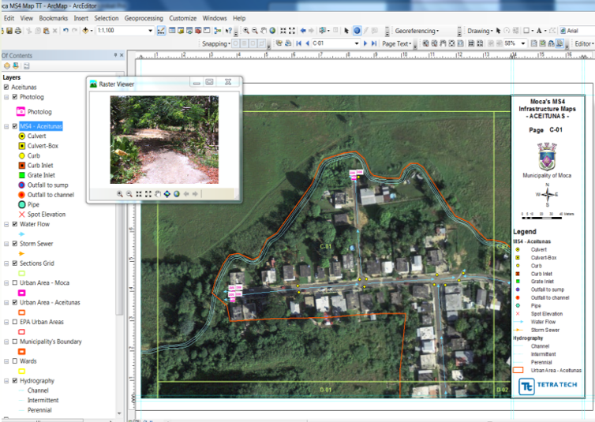Screen dimensions: 595x422
Task: Zoom in inside the Raster Viewer toolbar
Action: 120,193
